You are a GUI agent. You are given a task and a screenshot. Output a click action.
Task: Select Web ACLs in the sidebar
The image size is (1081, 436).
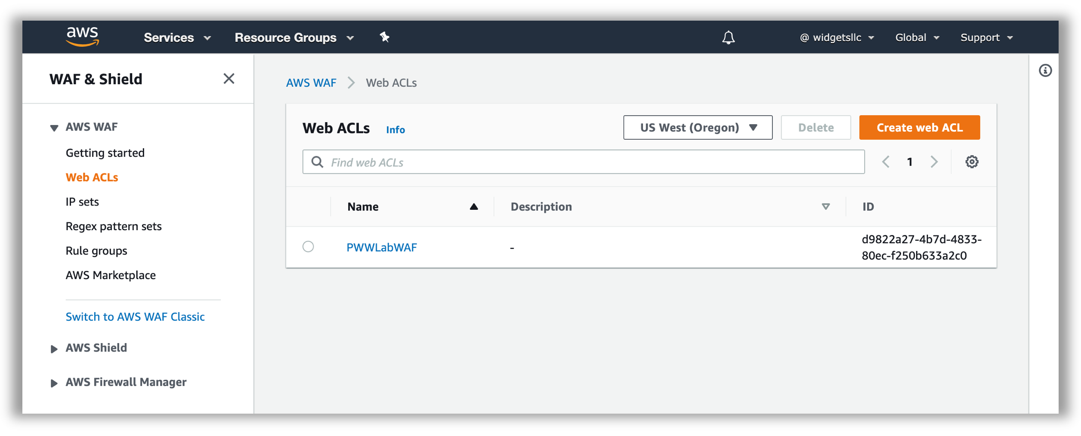[92, 178]
